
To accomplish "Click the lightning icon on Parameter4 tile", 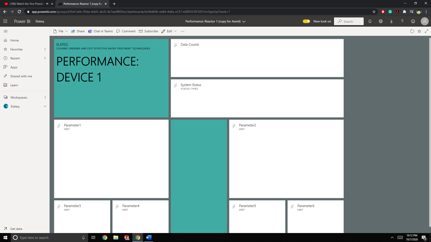I will click(x=117, y=207).
